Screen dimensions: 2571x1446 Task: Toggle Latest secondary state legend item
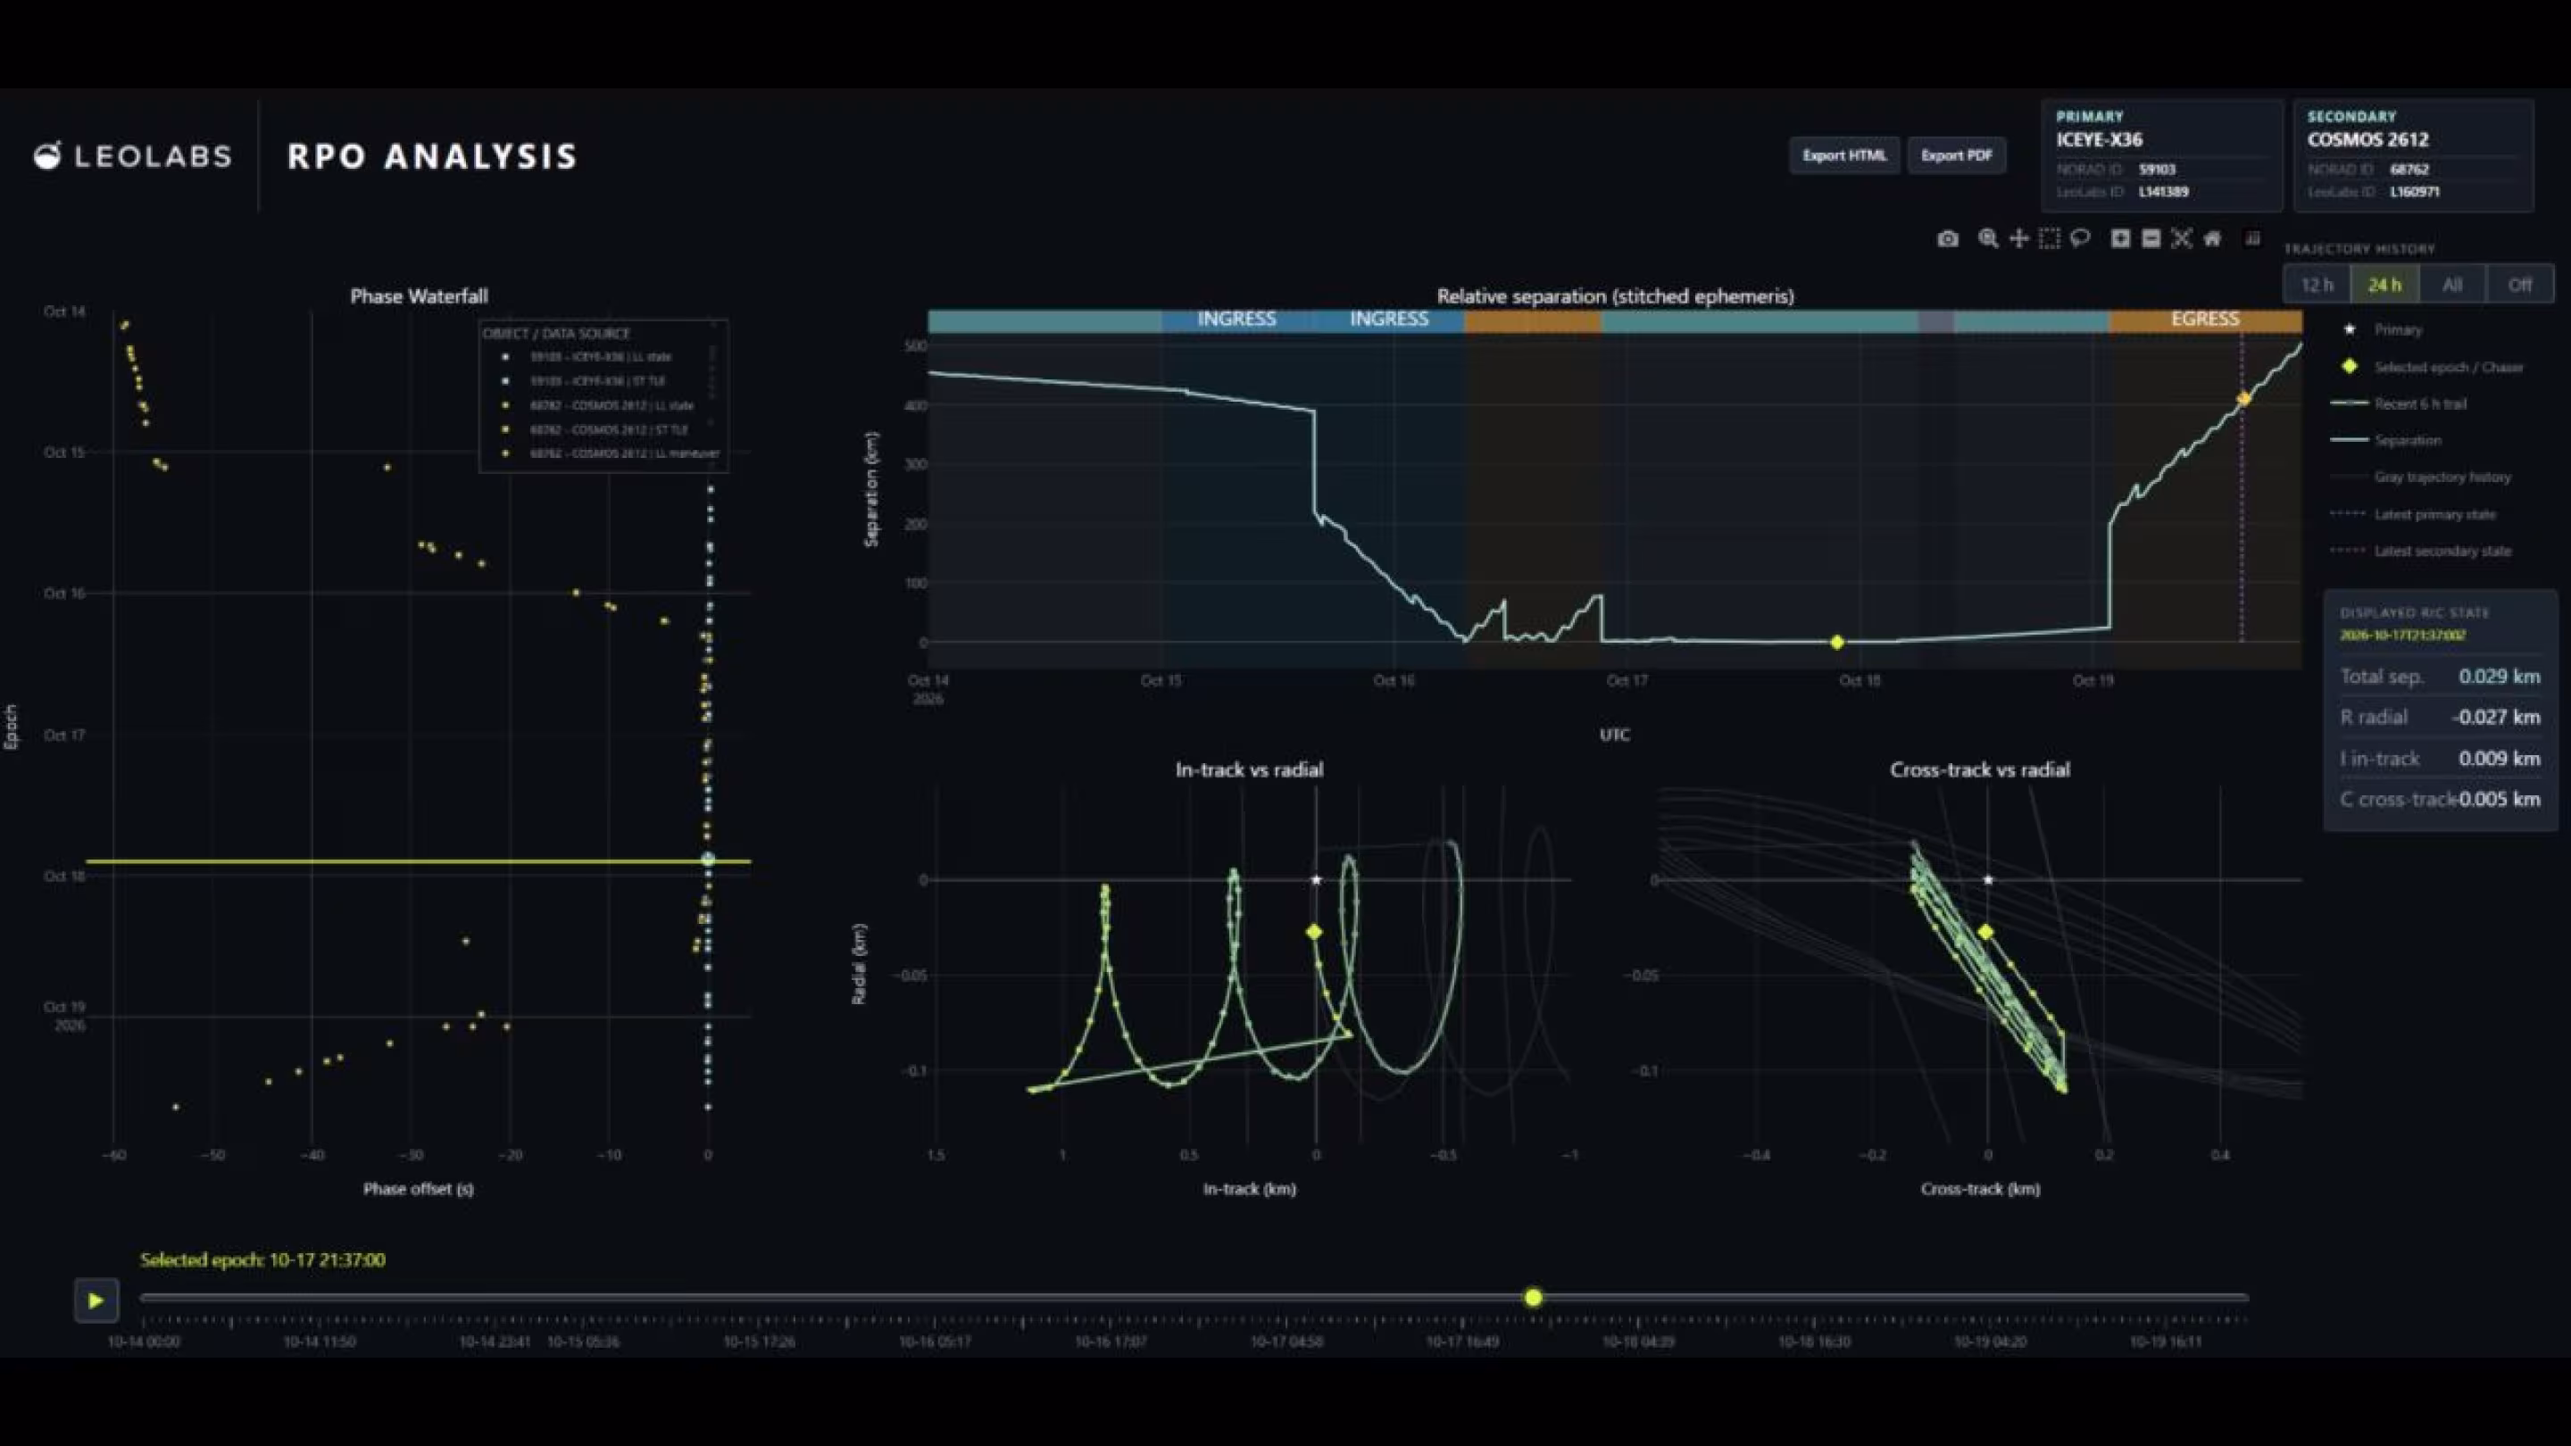[x=2422, y=551]
